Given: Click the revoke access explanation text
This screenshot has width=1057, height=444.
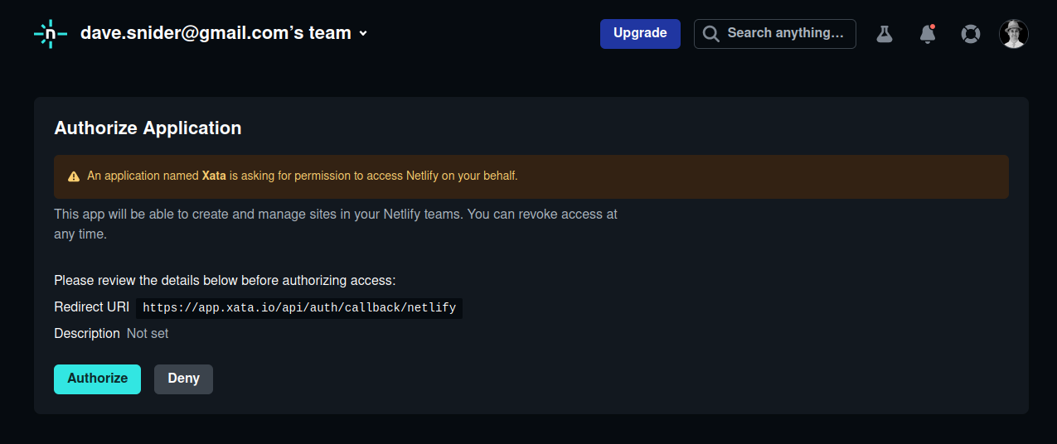Looking at the screenshot, I should 336,224.
